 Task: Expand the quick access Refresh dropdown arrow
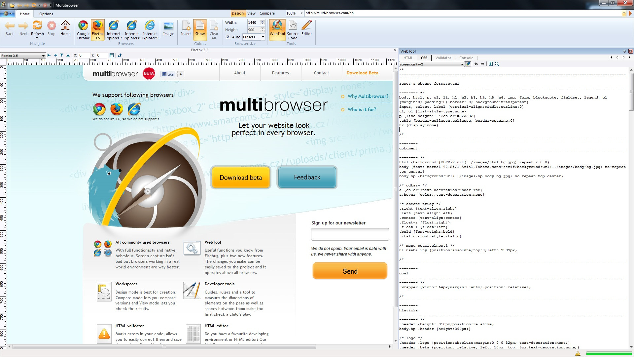coord(39,5)
